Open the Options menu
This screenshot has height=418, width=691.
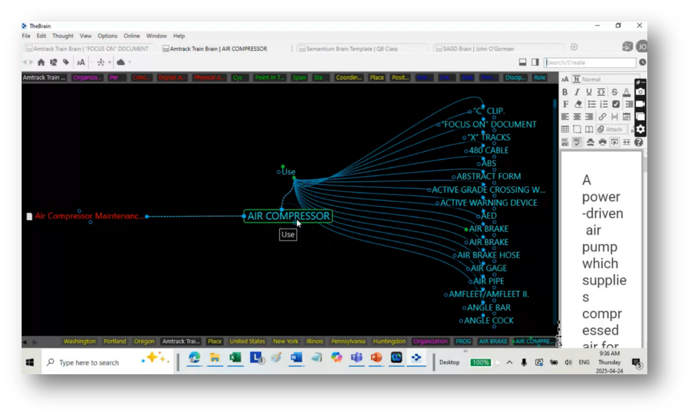107,36
